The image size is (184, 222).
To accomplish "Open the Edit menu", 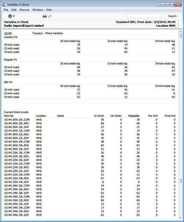I will pyautogui.click(x=14, y=10).
